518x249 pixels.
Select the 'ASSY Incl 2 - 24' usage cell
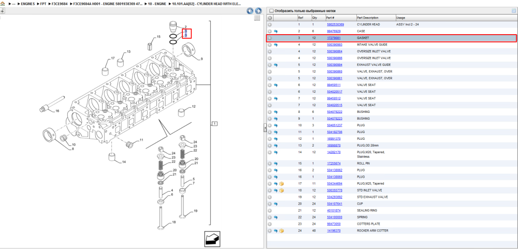click(x=408, y=24)
